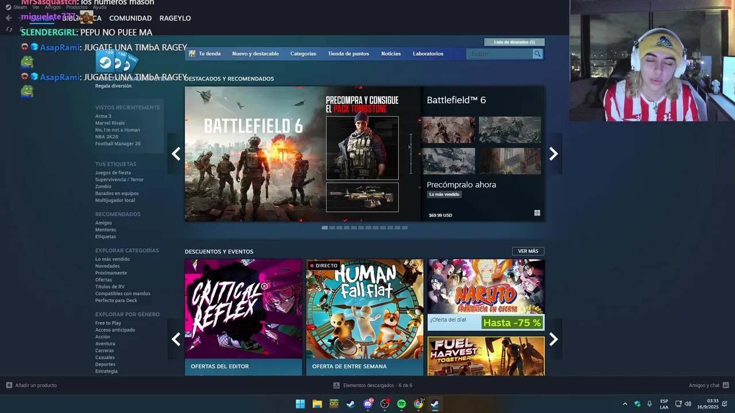Open the Steam menu in menu bar
The width and height of the screenshot is (735, 413).
[x=20, y=7]
